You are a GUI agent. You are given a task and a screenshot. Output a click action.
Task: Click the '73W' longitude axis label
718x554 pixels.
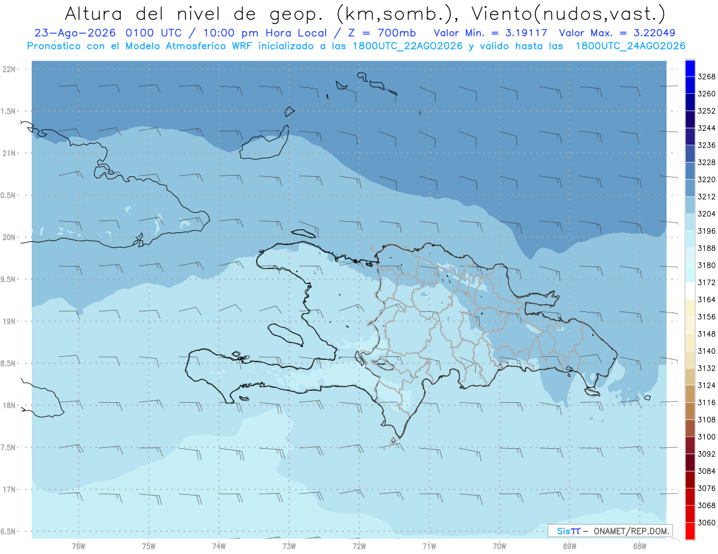[289, 546]
